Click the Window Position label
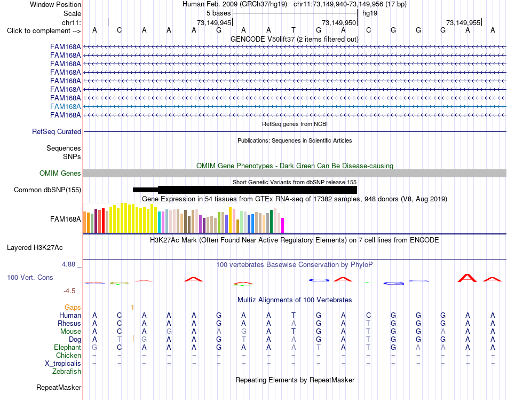 point(56,4)
